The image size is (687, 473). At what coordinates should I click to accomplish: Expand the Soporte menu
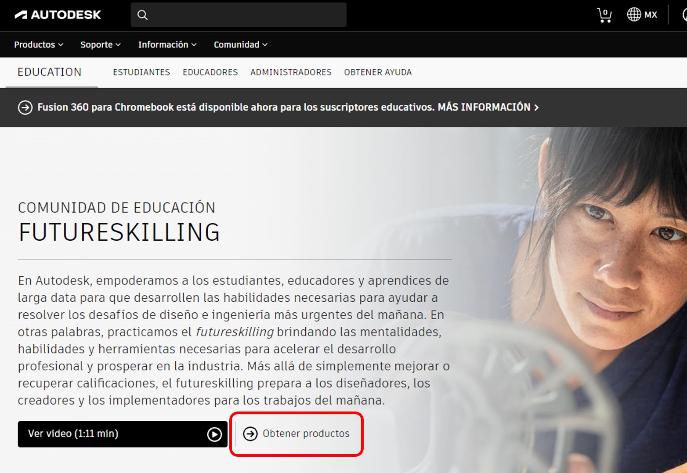100,44
